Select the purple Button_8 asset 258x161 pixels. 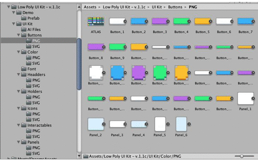pos(96,47)
